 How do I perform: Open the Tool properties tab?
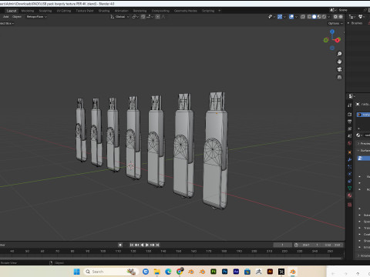pyautogui.click(x=349, y=105)
